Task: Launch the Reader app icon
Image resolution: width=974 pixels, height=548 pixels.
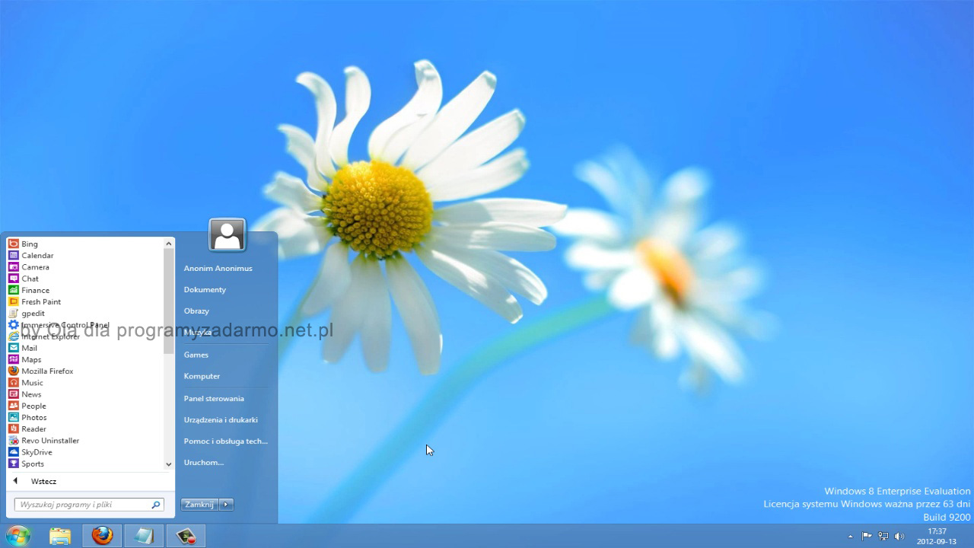Action: 13,429
